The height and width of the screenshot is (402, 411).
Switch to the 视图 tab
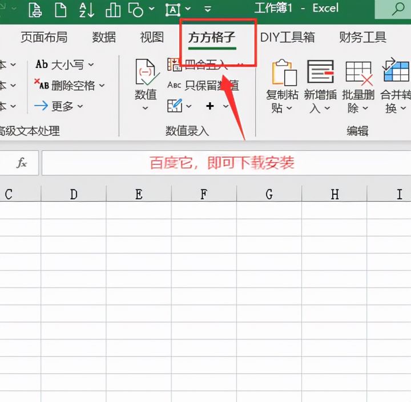coord(152,37)
